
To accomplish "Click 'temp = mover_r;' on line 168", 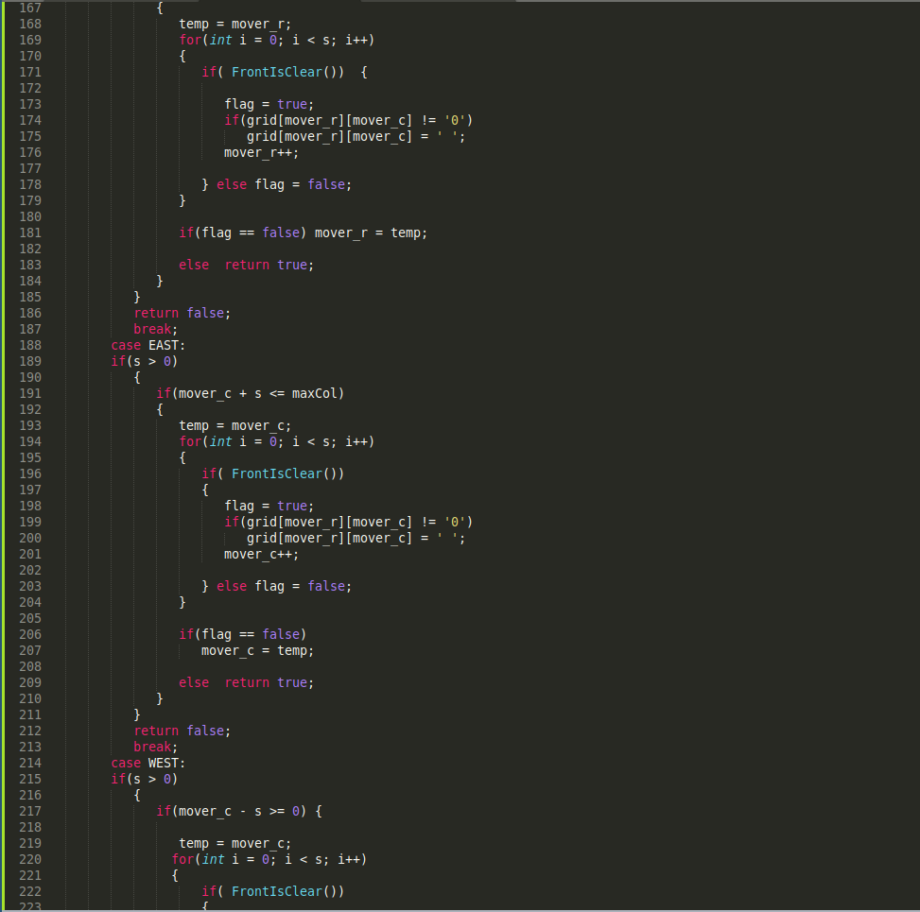I will pos(234,24).
